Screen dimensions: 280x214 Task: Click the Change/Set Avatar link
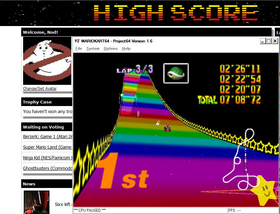point(40,89)
